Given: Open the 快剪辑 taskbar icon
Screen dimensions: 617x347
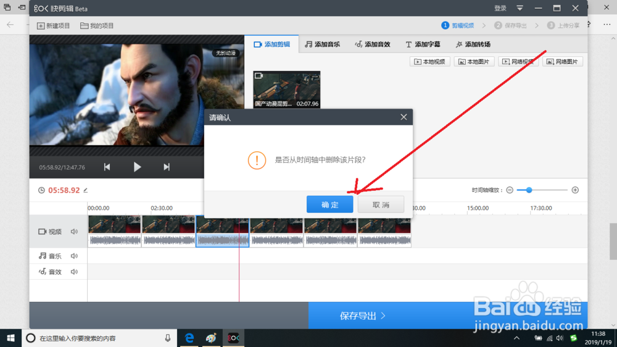Looking at the screenshot, I should [233, 338].
